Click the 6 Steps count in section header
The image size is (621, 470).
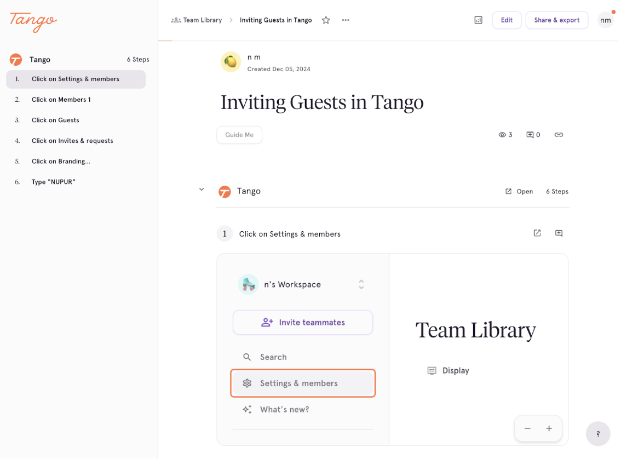coord(557,191)
